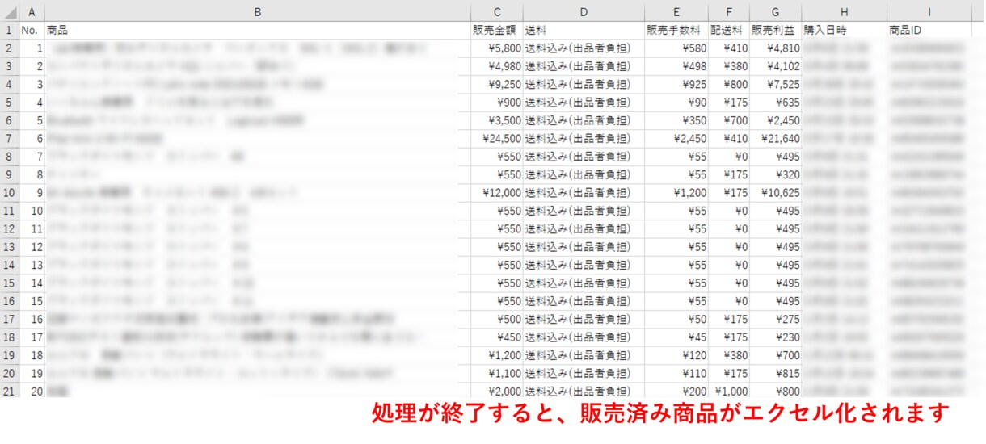This screenshot has width=986, height=444.
Task: Select the cell showing ¥635
Action: [x=776, y=103]
